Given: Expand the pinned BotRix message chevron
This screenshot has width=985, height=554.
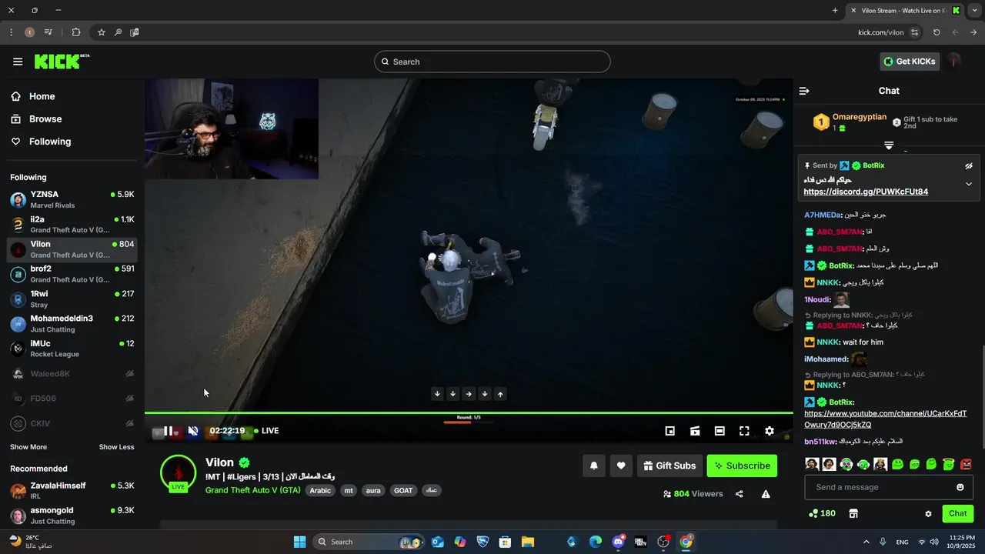Looking at the screenshot, I should click(969, 184).
